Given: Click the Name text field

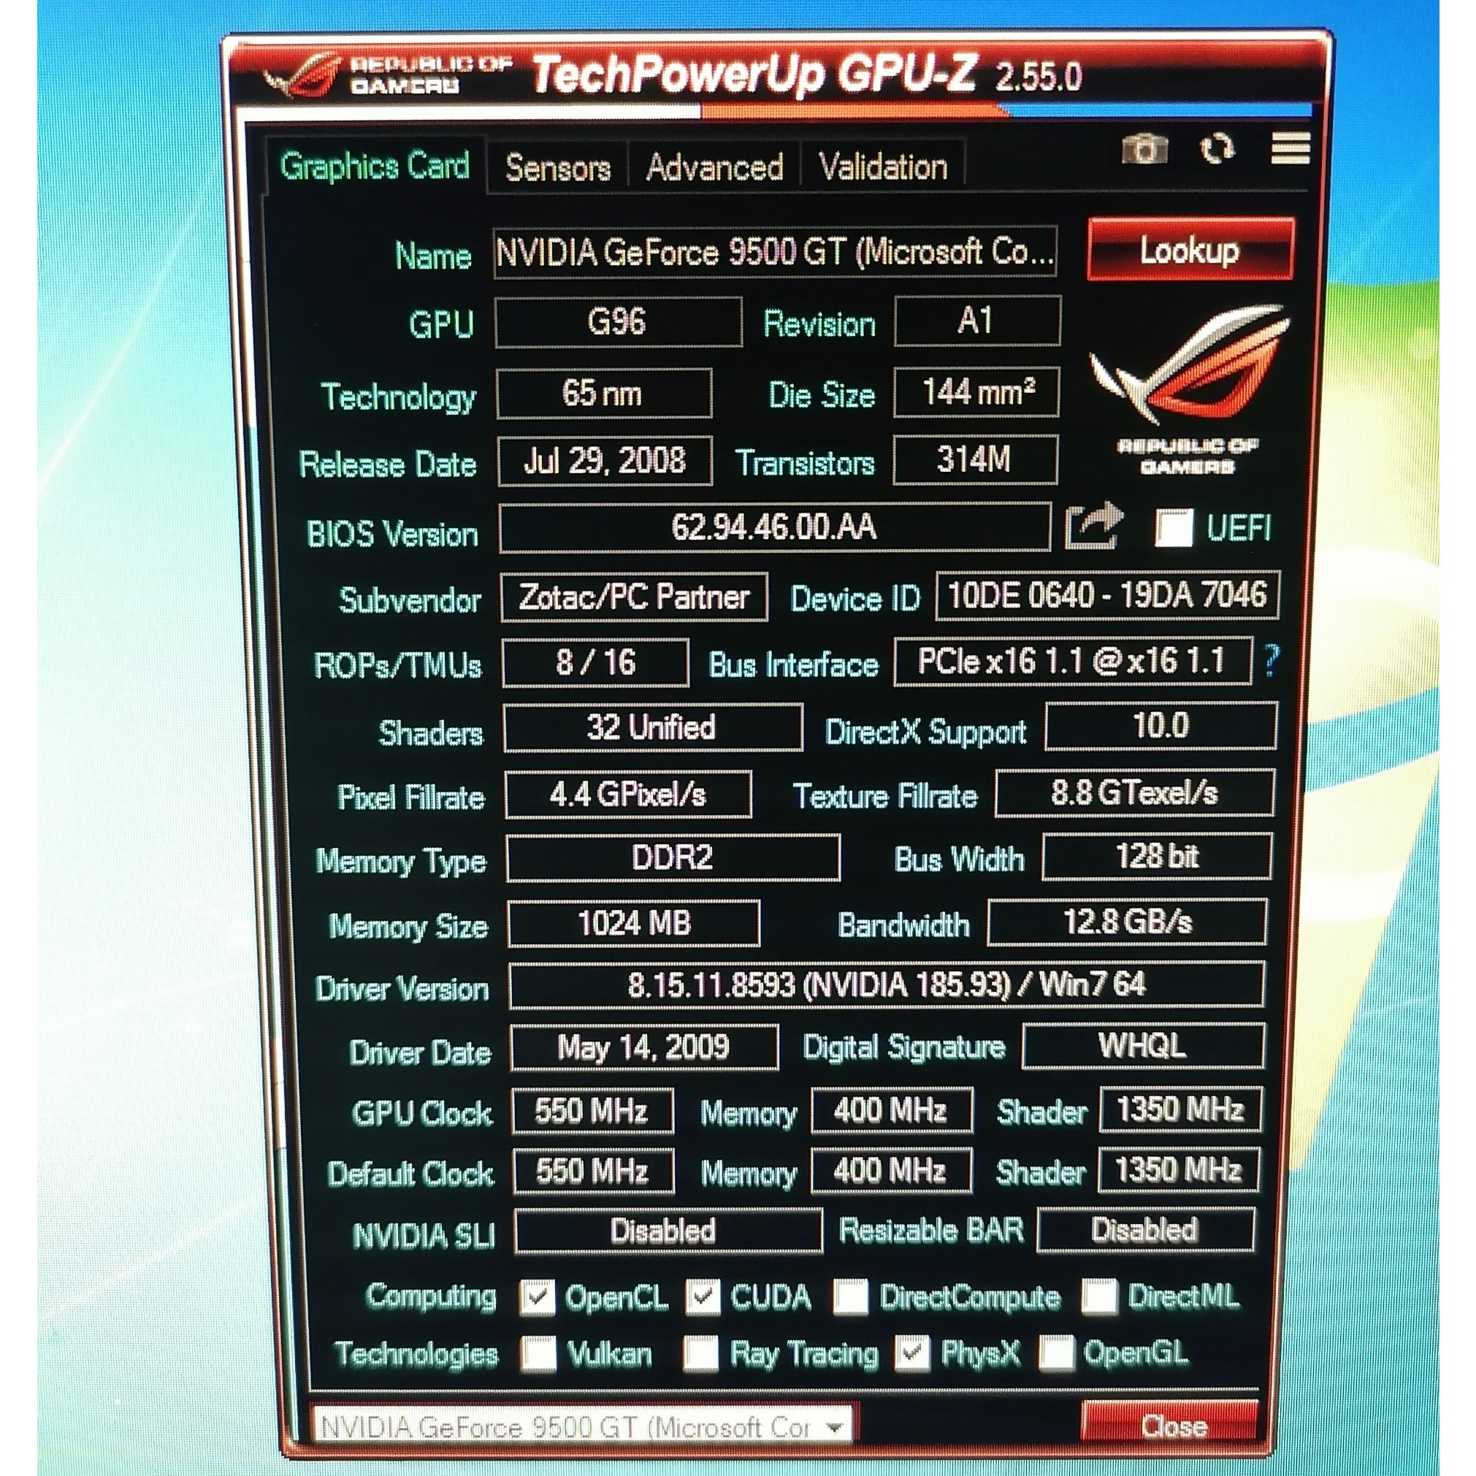Looking at the screenshot, I should tap(774, 252).
